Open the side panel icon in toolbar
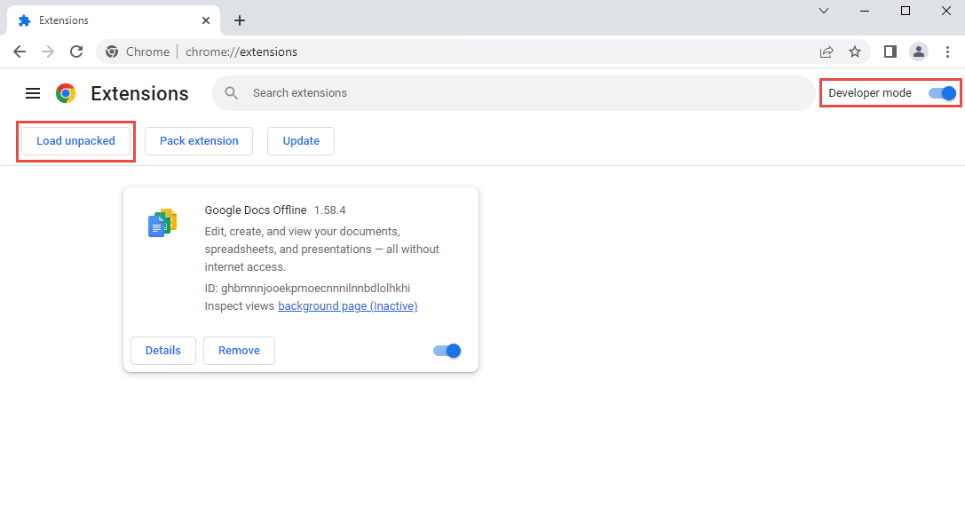Image resolution: width=965 pixels, height=507 pixels. tap(890, 51)
